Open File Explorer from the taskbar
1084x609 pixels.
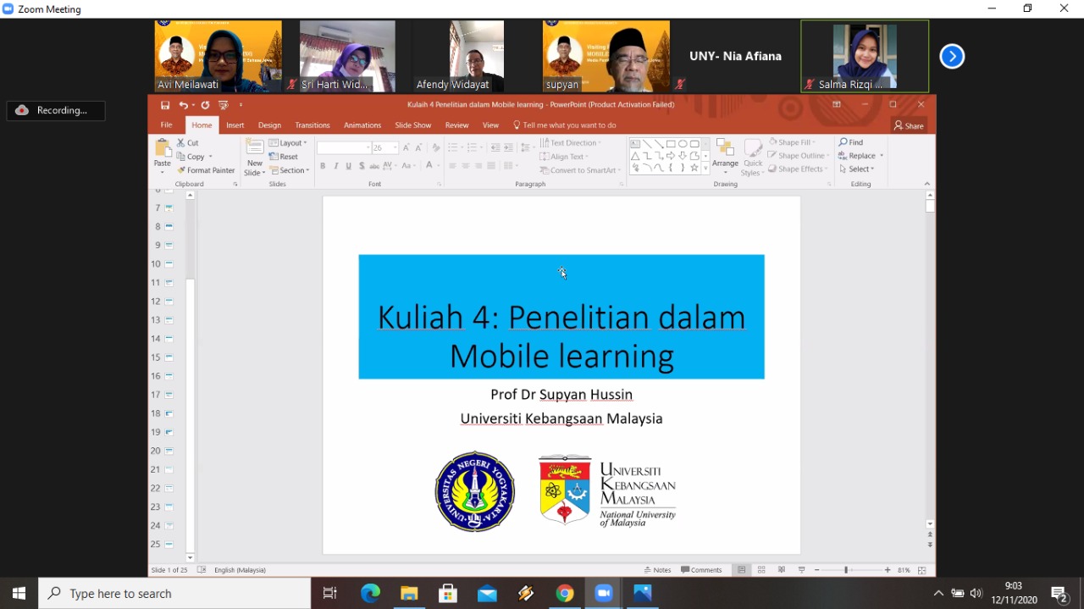[409, 594]
